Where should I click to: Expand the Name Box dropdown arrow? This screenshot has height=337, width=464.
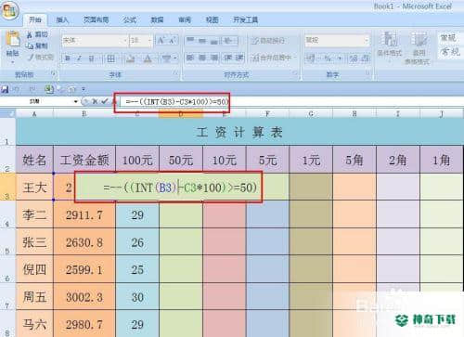pos(75,101)
